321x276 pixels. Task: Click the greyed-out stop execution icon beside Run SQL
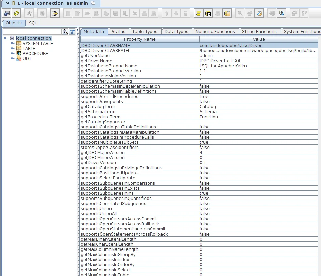coord(42,14)
